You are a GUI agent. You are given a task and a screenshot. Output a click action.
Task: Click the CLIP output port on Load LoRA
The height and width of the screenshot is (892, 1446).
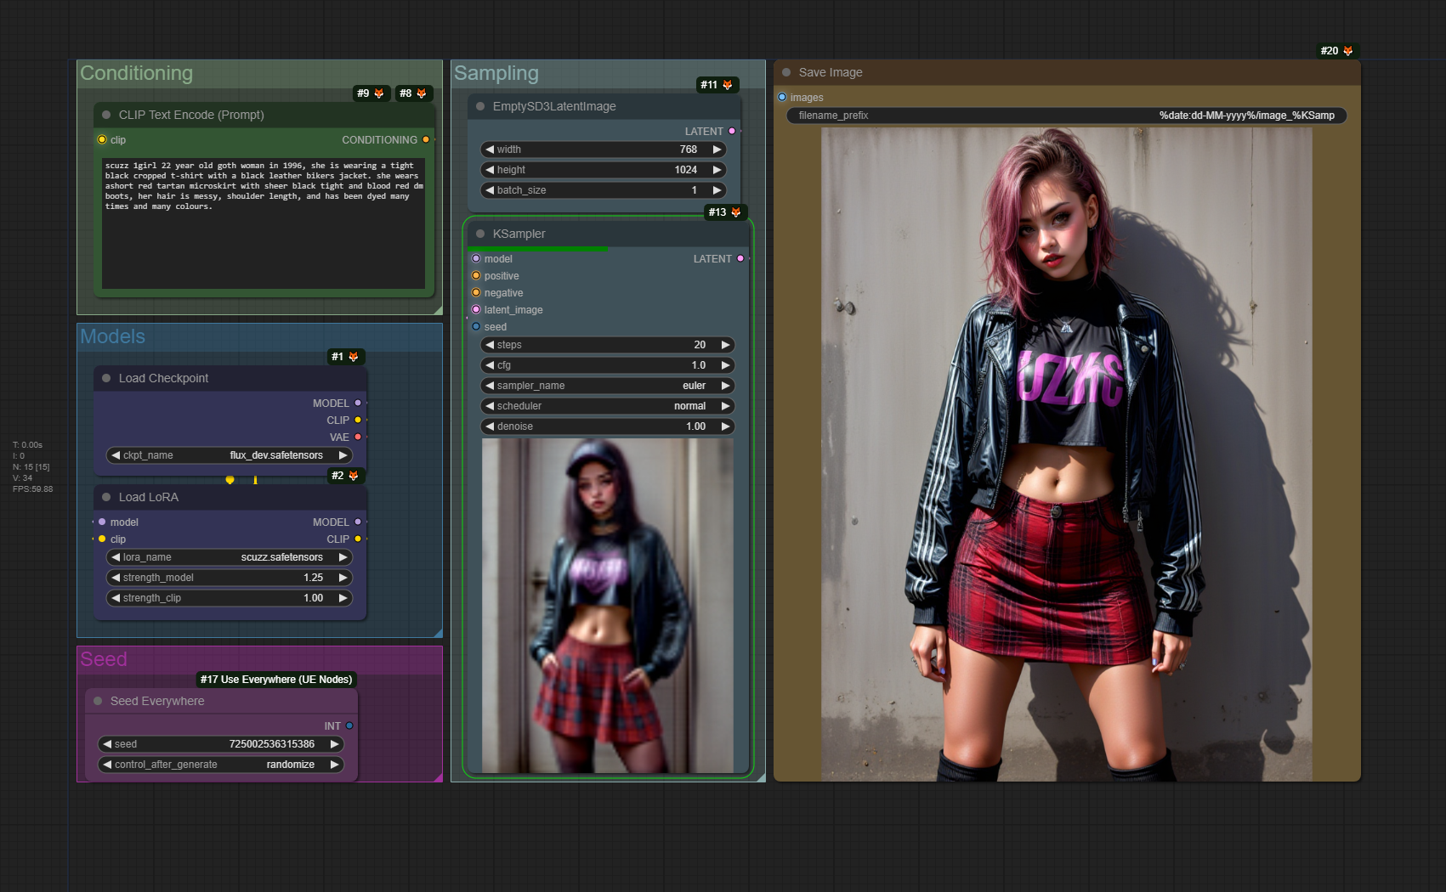pos(358,539)
